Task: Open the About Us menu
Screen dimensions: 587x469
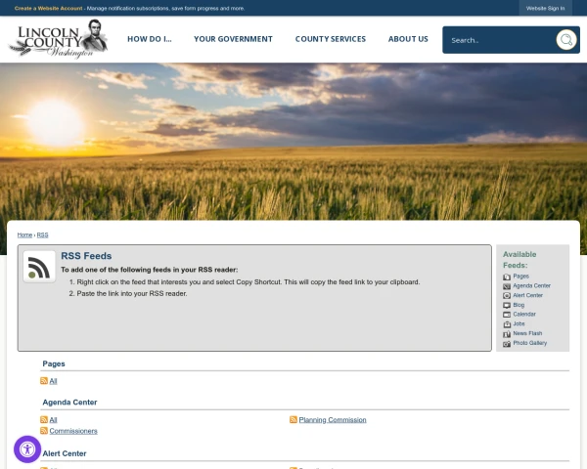Action: click(408, 39)
